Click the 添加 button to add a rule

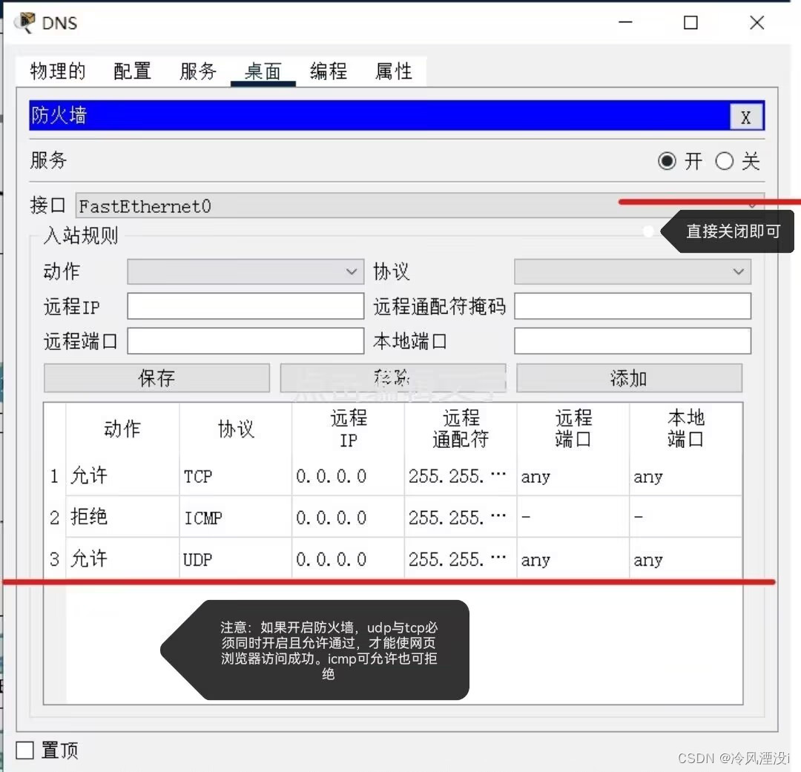(628, 377)
